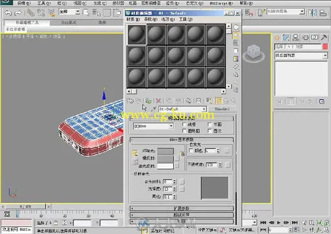Screen dimensions: 331x234
Task: Click the Go to Start playback button
Action: click(263, 222)
